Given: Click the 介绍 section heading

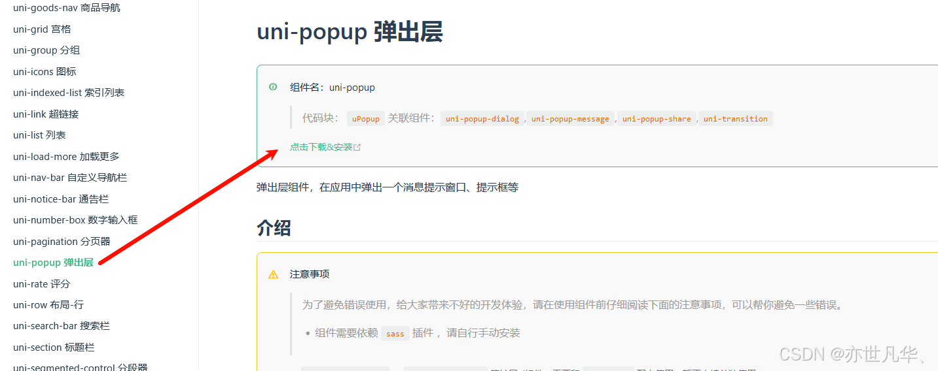Looking at the screenshot, I should (274, 228).
